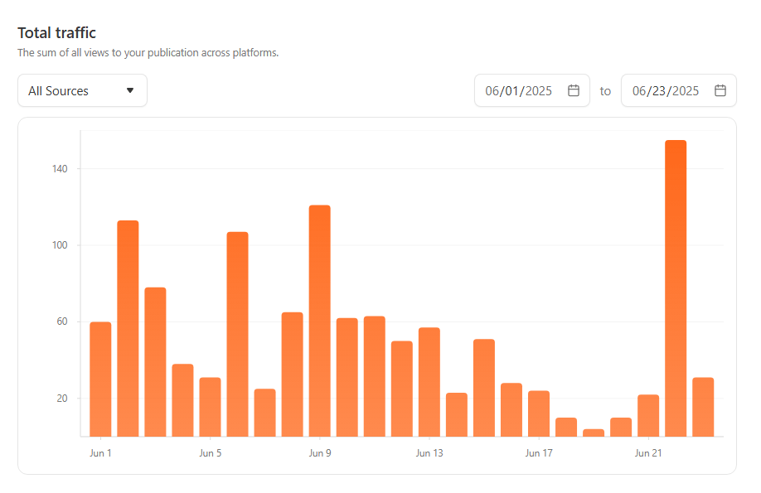
Task: Open the end date calendar picker icon
Action: coord(720,91)
